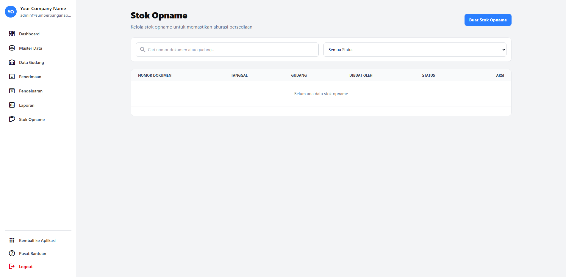Click the Buat Stok Opname button
The width and height of the screenshot is (566, 277).
488,20
